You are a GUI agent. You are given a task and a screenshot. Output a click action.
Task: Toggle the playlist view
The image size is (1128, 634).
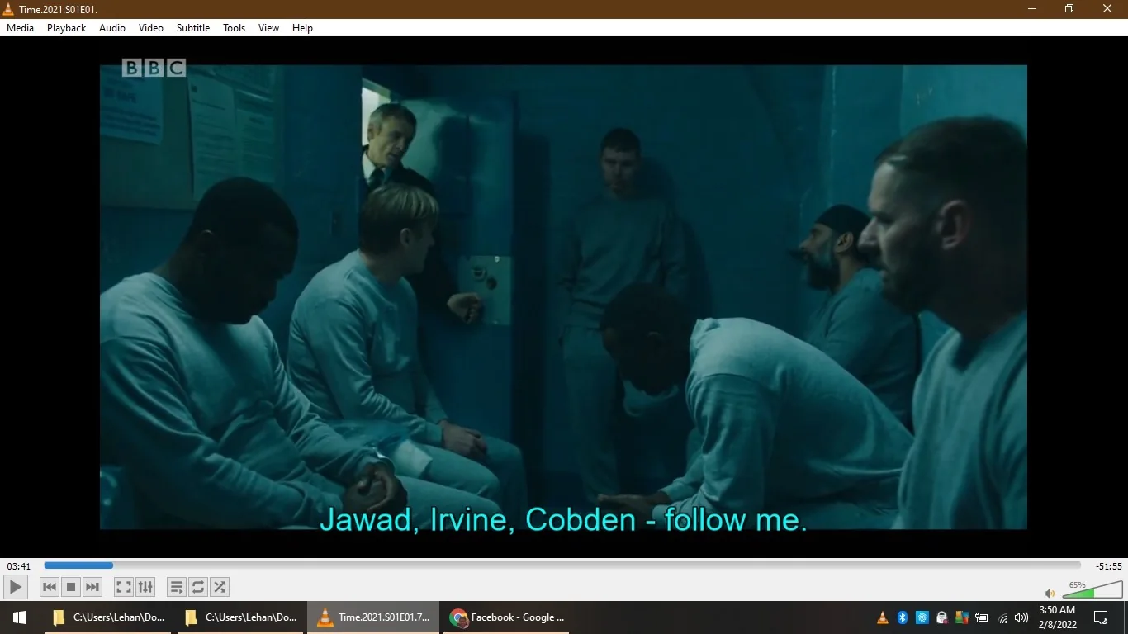tap(177, 587)
